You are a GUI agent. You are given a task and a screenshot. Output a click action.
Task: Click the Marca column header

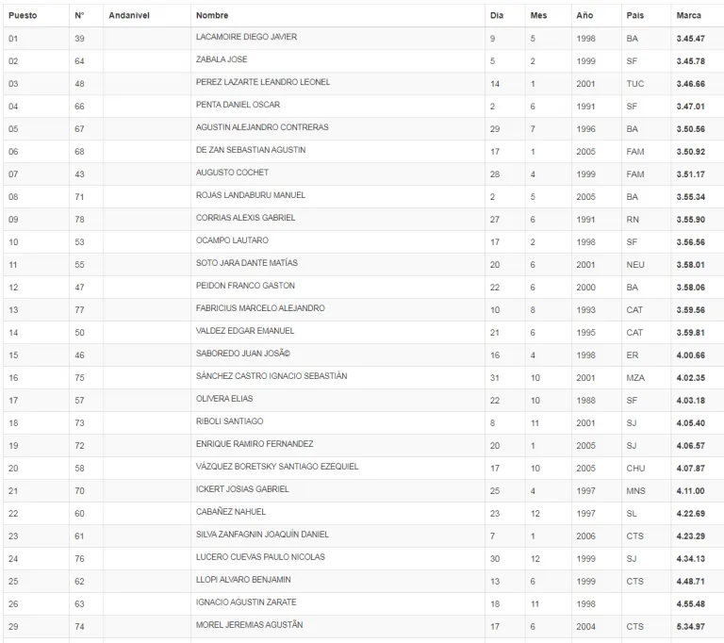pyautogui.click(x=688, y=15)
